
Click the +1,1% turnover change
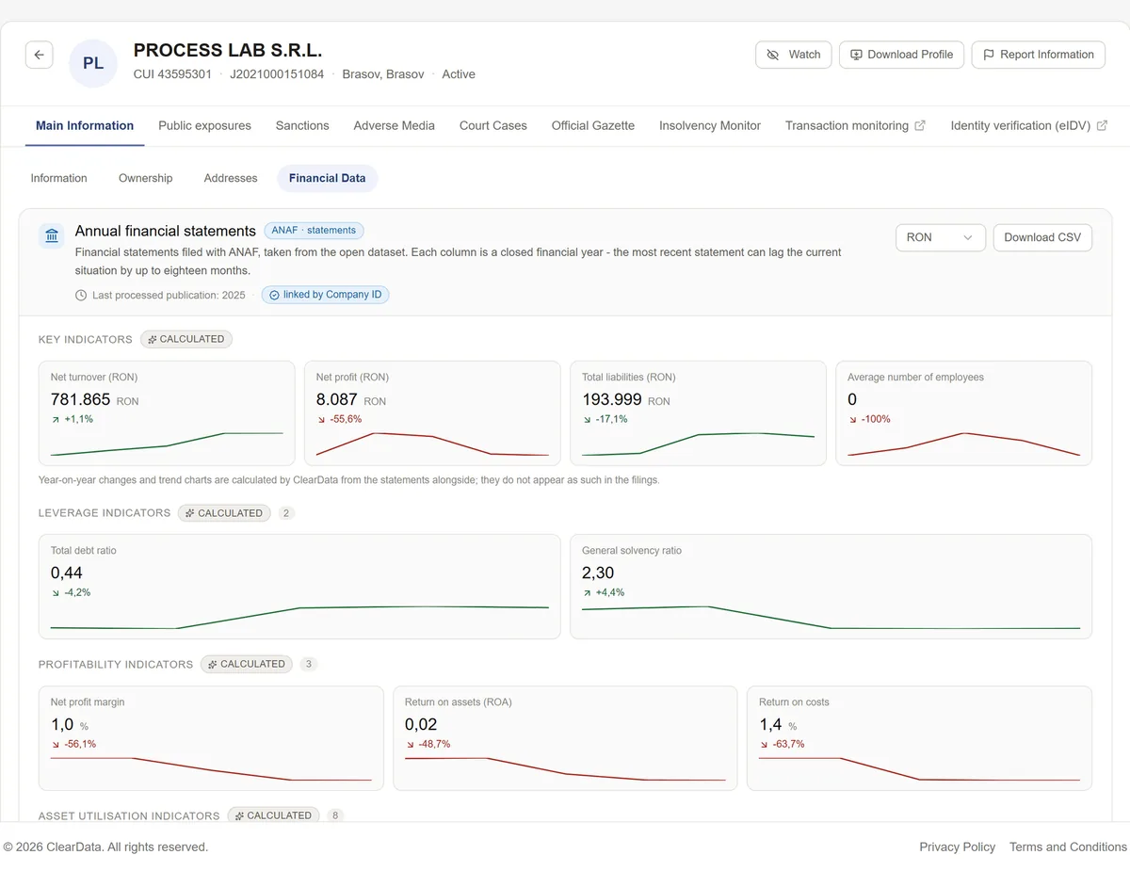(x=78, y=419)
